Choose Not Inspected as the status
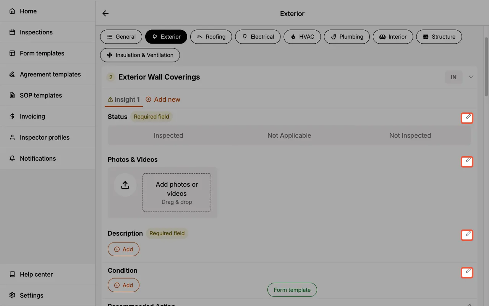This screenshot has height=306, width=489. coord(410,135)
